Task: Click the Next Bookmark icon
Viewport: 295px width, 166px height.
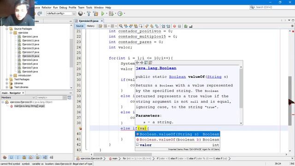Action: coord(152,26)
